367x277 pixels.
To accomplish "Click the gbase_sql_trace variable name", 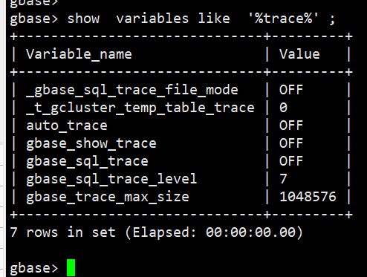I will tap(87, 161).
